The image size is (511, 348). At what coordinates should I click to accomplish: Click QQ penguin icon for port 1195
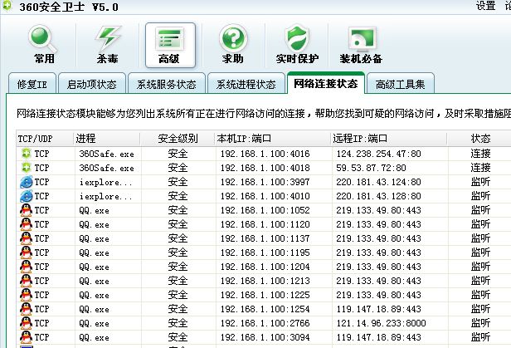26,252
